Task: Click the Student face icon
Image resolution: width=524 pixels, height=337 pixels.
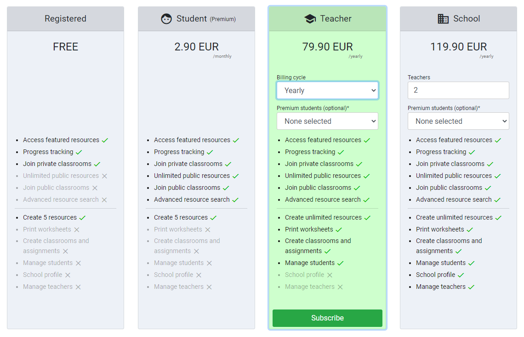Action: tap(166, 19)
